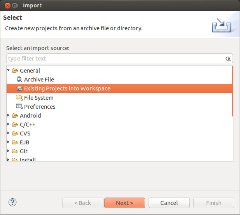Click the File System folder icon

pos(19,97)
